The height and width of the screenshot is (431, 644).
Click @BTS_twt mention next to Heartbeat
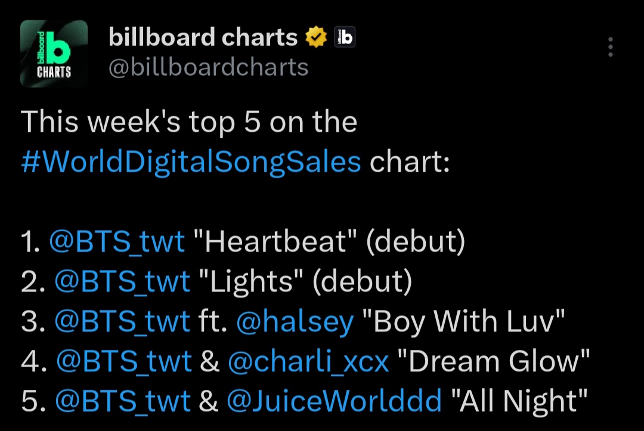(117, 241)
